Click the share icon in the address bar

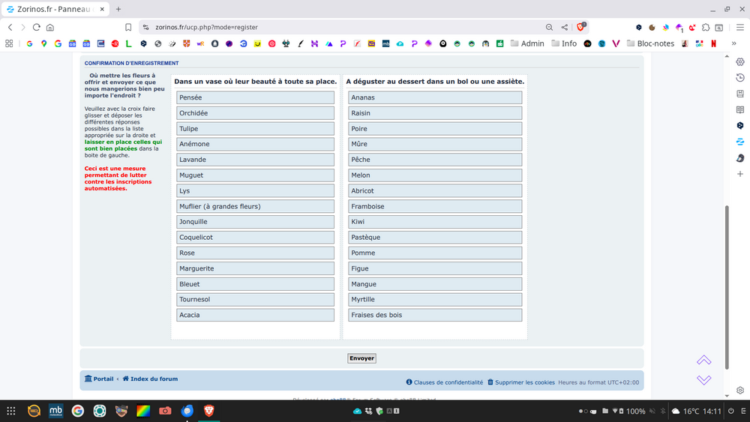[565, 27]
